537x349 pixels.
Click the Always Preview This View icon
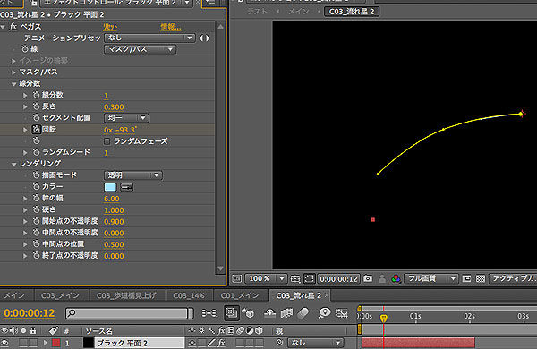(237, 279)
